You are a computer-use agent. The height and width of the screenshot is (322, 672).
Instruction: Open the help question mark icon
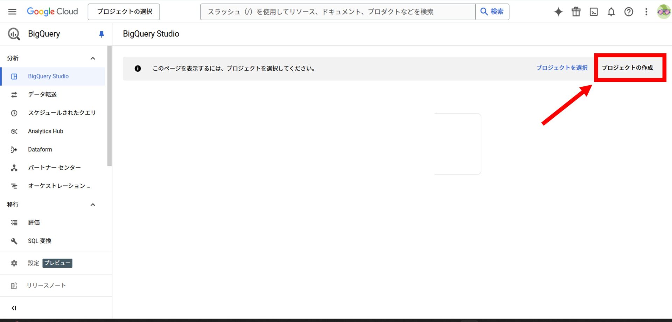tap(629, 12)
